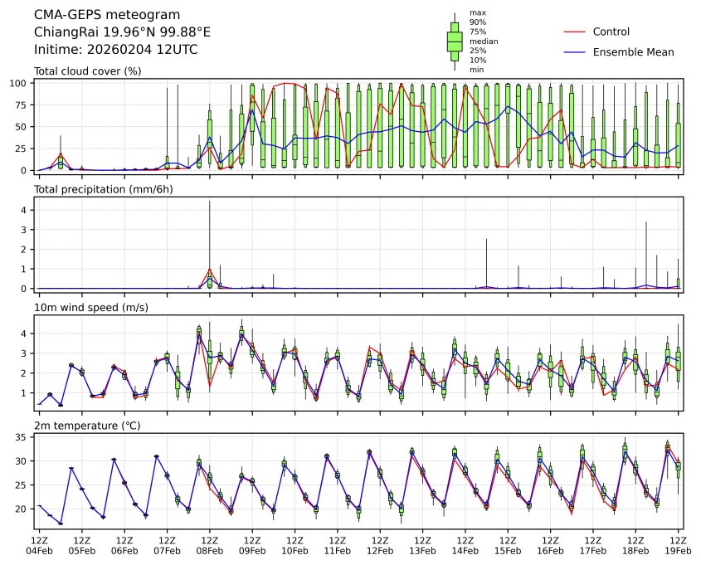The image size is (701, 565).
Task: Click the CMA-GEPS meteogram title
Action: pyautogui.click(x=107, y=15)
